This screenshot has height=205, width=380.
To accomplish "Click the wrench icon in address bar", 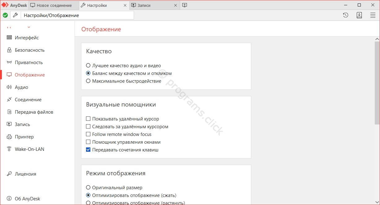I will (x=15, y=15).
